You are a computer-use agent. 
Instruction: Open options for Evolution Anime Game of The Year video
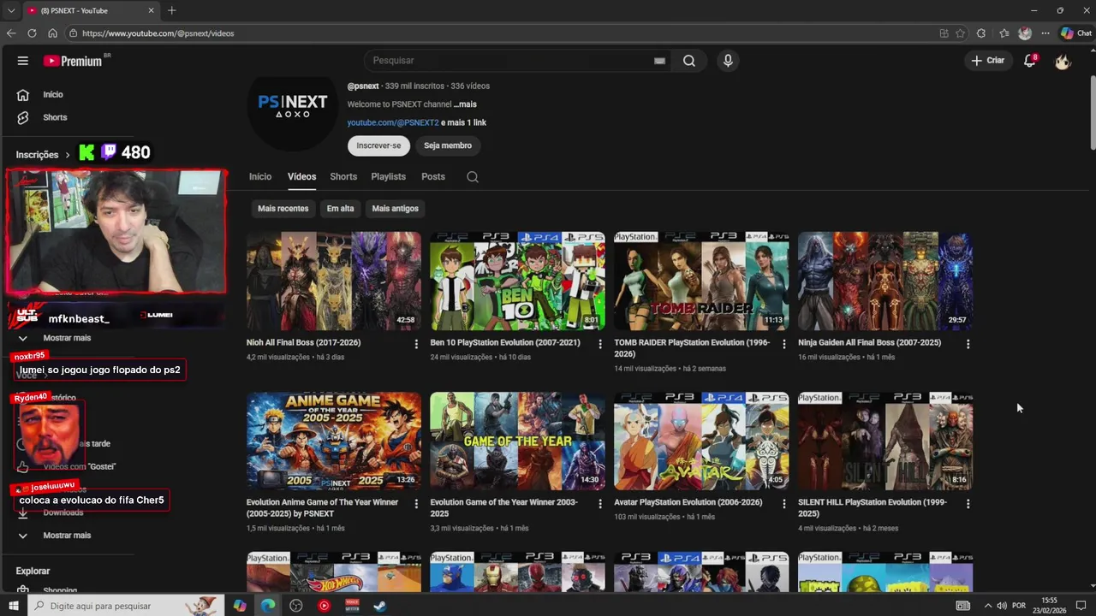416,504
